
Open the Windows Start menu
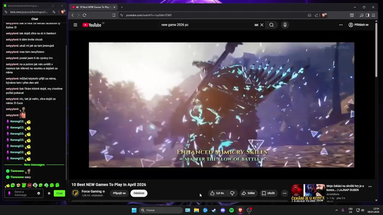click(x=134, y=210)
